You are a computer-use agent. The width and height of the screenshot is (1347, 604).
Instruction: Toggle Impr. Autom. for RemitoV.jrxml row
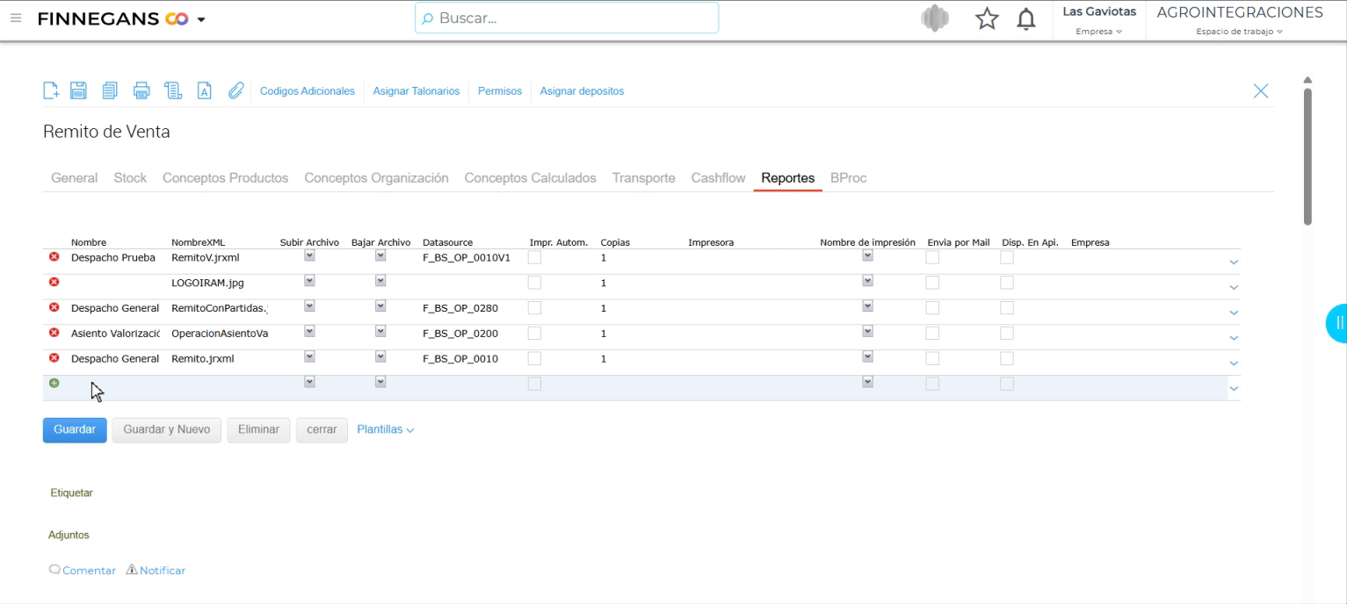point(534,258)
